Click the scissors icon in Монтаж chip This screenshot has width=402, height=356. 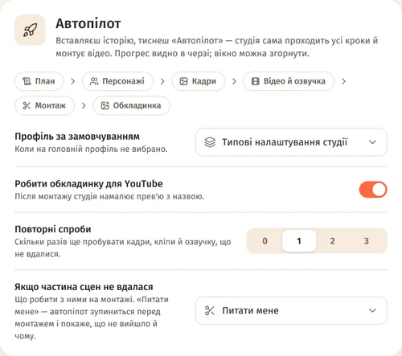click(27, 105)
